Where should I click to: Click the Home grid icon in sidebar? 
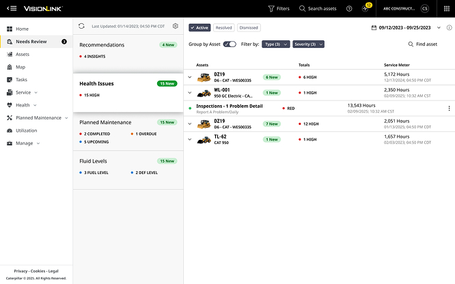(x=10, y=29)
